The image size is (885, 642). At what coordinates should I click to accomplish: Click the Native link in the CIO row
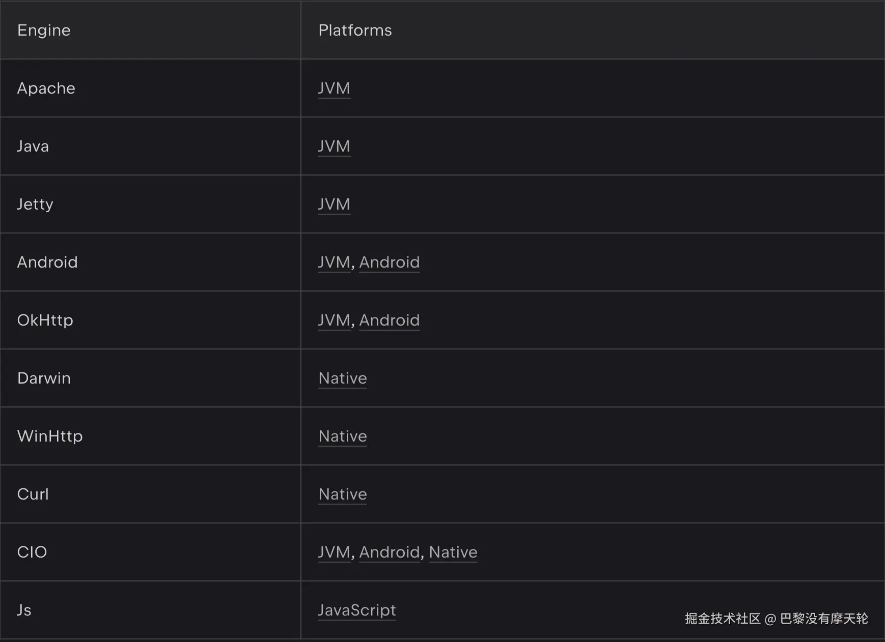point(453,552)
